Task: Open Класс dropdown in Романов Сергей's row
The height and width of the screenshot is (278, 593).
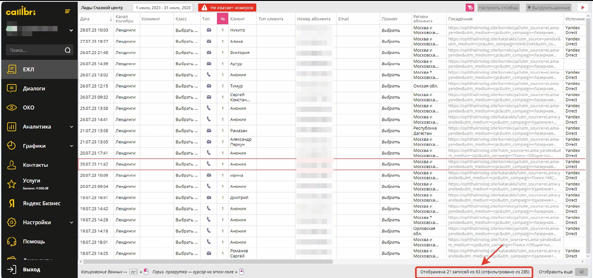Action: click(187, 254)
